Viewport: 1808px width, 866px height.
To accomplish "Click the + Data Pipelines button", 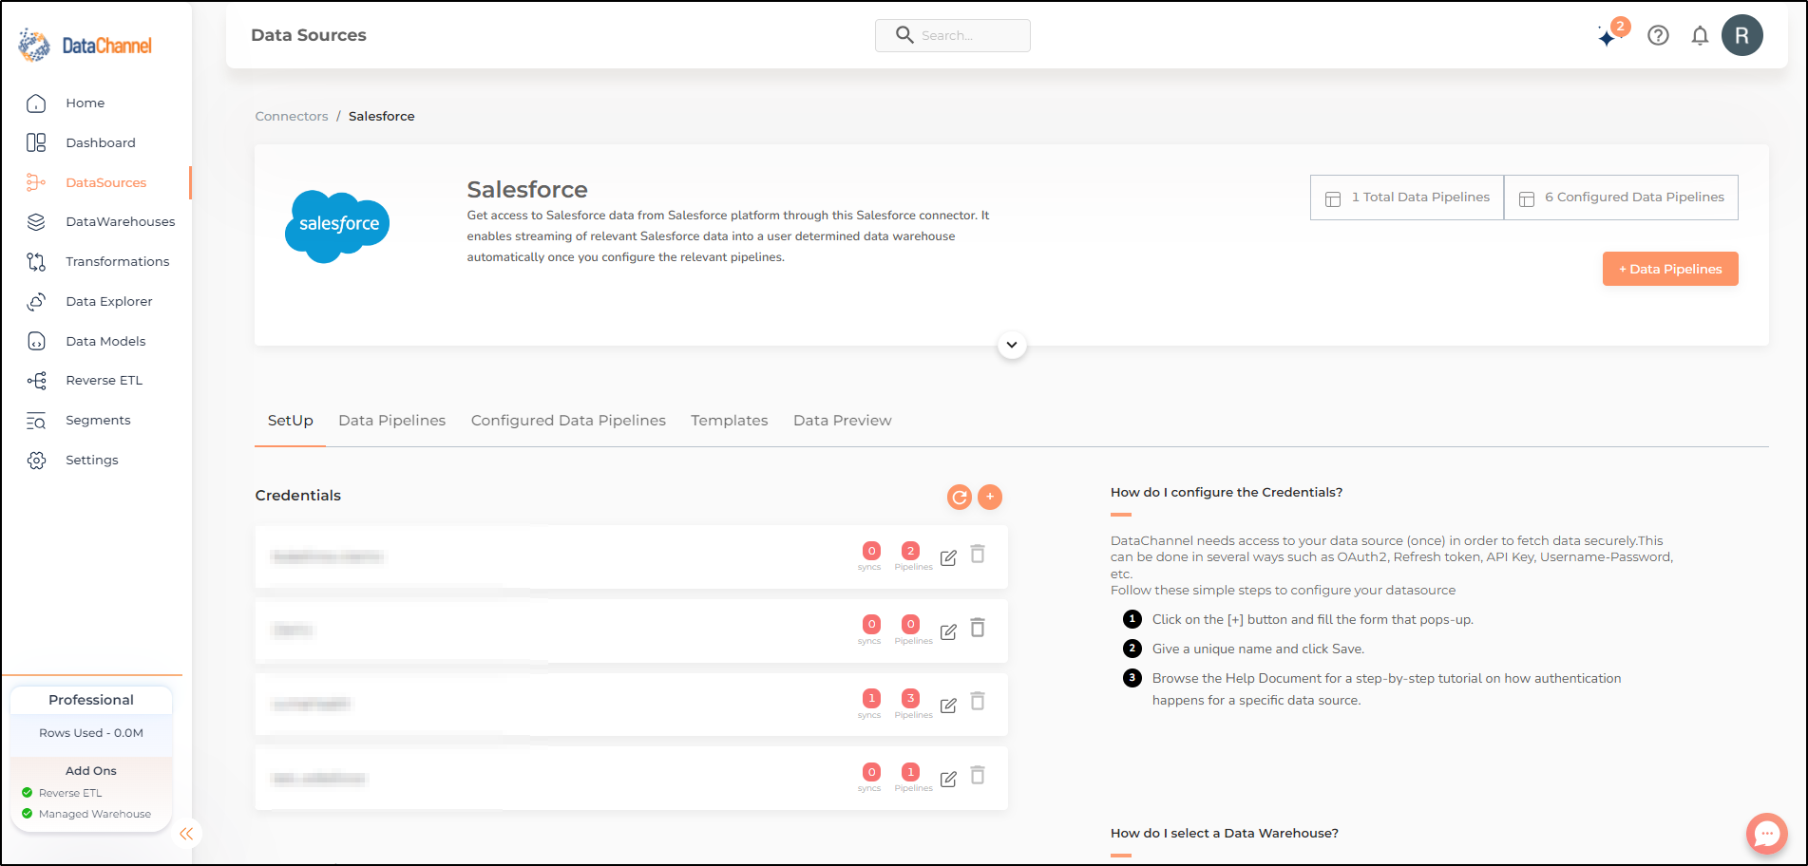I will click(x=1670, y=269).
